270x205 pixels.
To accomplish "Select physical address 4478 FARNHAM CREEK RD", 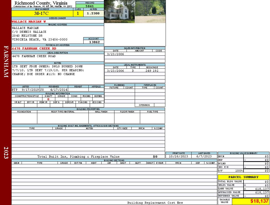I will (x=34, y=48).
